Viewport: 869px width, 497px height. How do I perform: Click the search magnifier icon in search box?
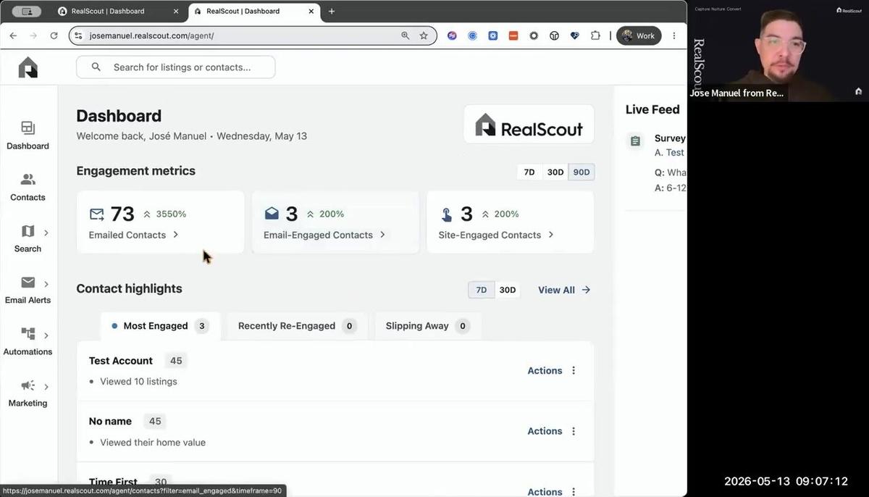pos(96,67)
